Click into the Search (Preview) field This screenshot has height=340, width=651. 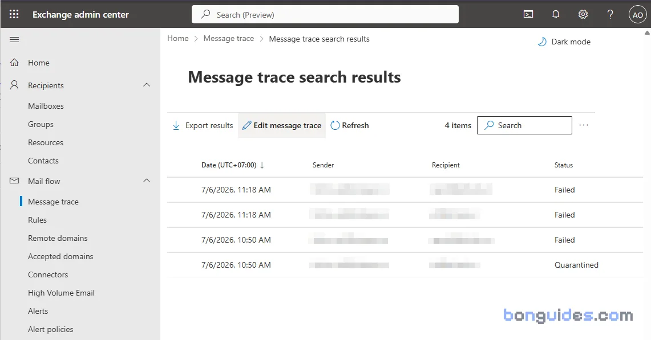325,14
